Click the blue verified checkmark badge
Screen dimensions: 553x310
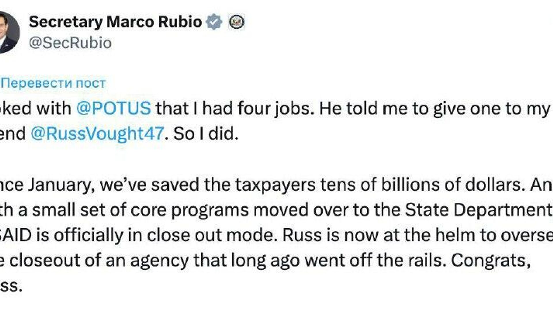pyautogui.click(x=214, y=22)
